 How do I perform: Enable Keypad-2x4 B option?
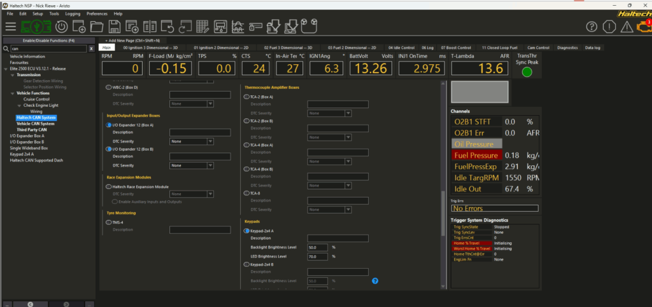pyautogui.click(x=246, y=264)
